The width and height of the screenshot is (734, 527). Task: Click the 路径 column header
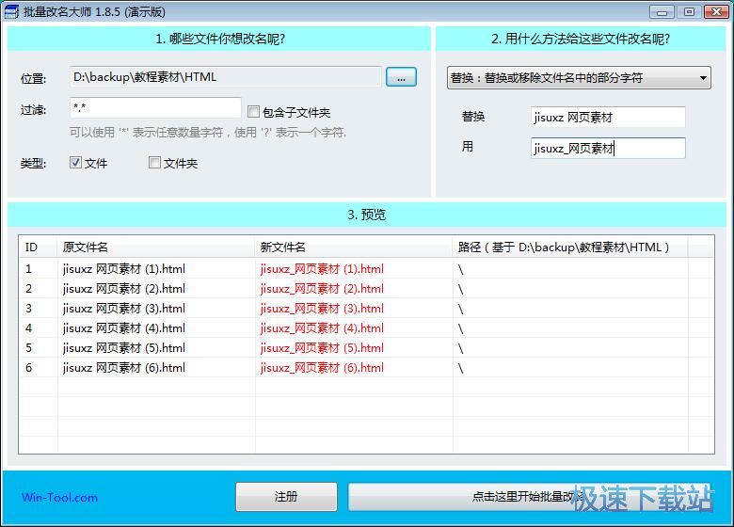click(x=570, y=248)
